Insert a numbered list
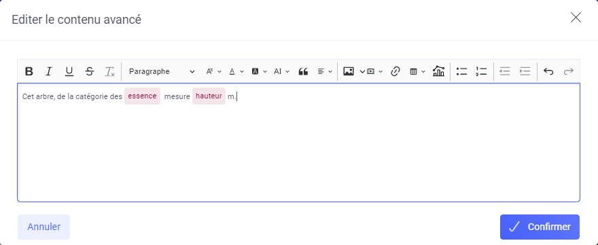 click(x=481, y=71)
